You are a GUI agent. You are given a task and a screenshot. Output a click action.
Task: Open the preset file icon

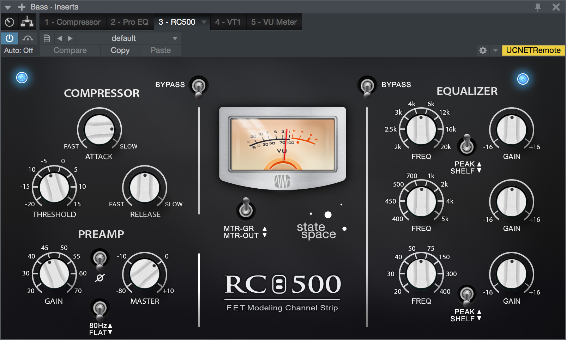[x=47, y=38]
